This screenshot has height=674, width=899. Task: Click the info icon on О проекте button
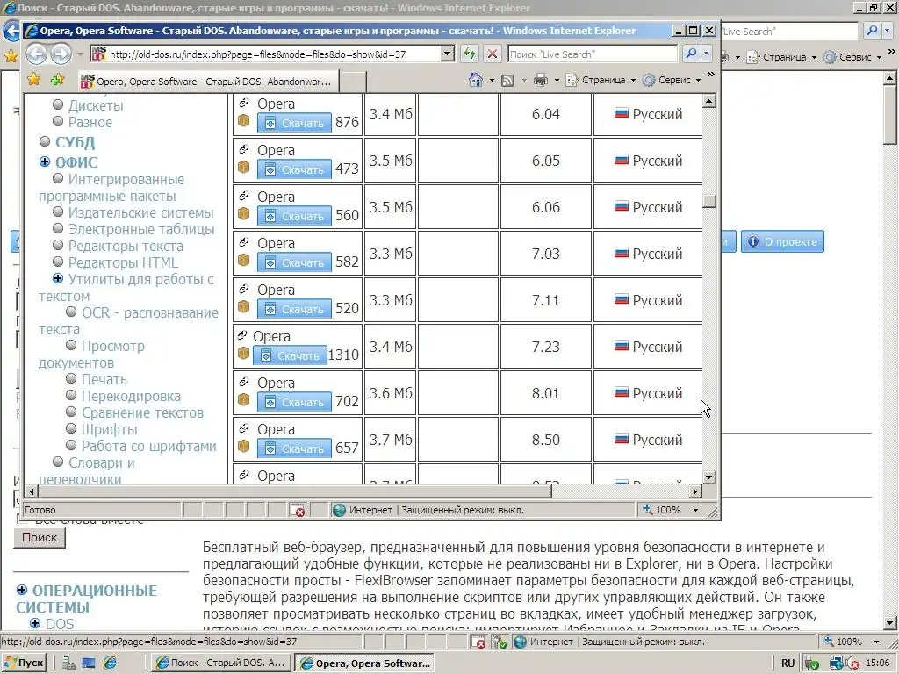click(753, 241)
